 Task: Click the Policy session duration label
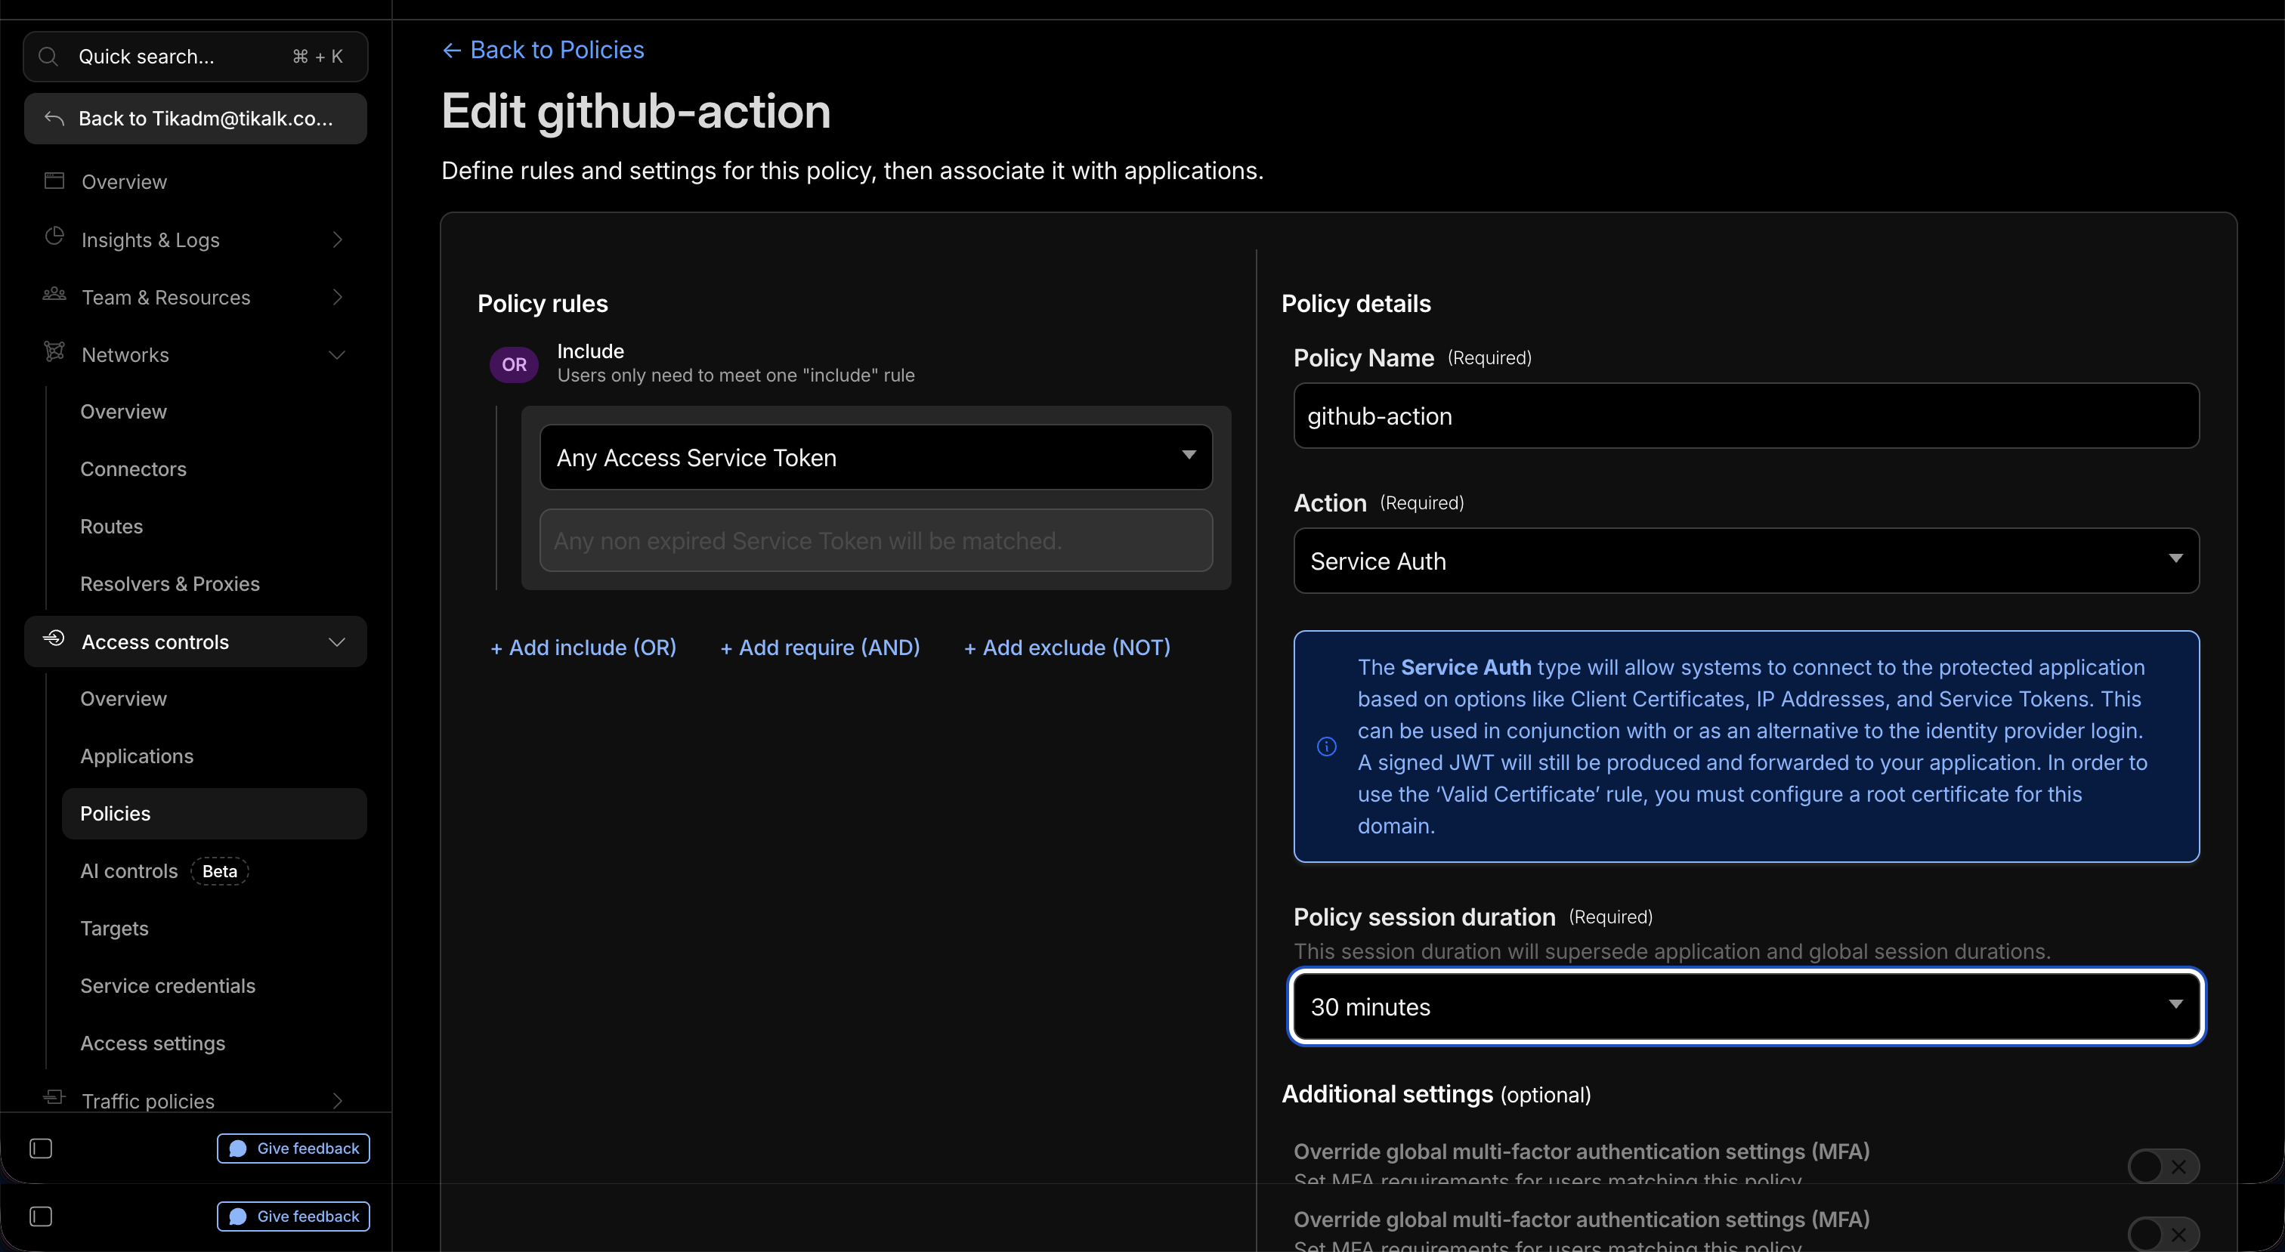(1424, 917)
